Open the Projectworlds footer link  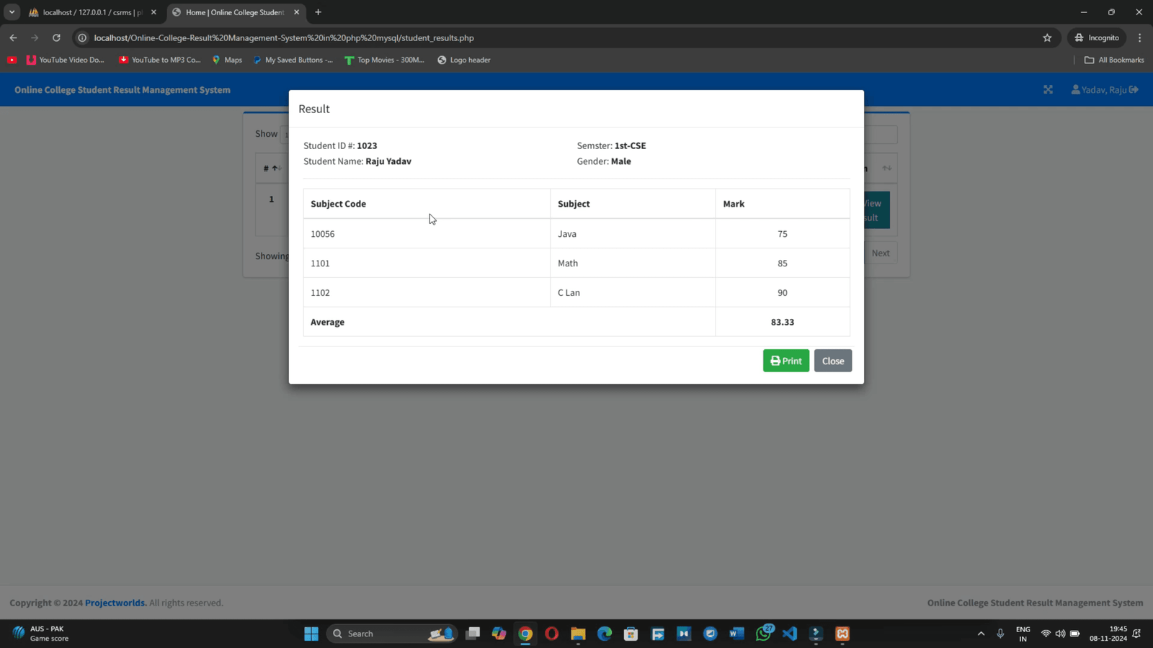pyautogui.click(x=115, y=603)
